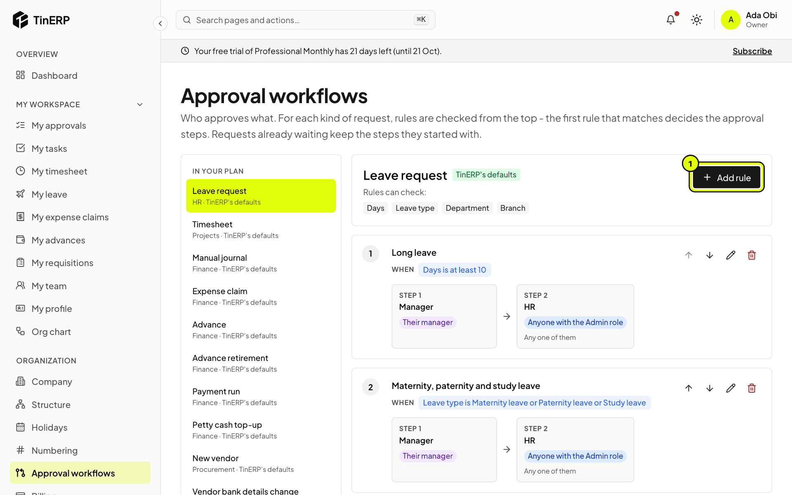Screen dimensions: 792x495
Task: Move Long leave rule down
Action: click(x=709, y=255)
